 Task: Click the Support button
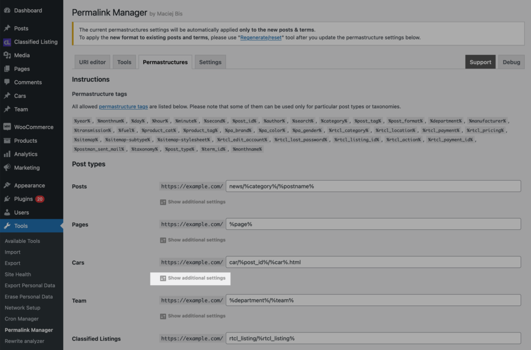pos(480,62)
